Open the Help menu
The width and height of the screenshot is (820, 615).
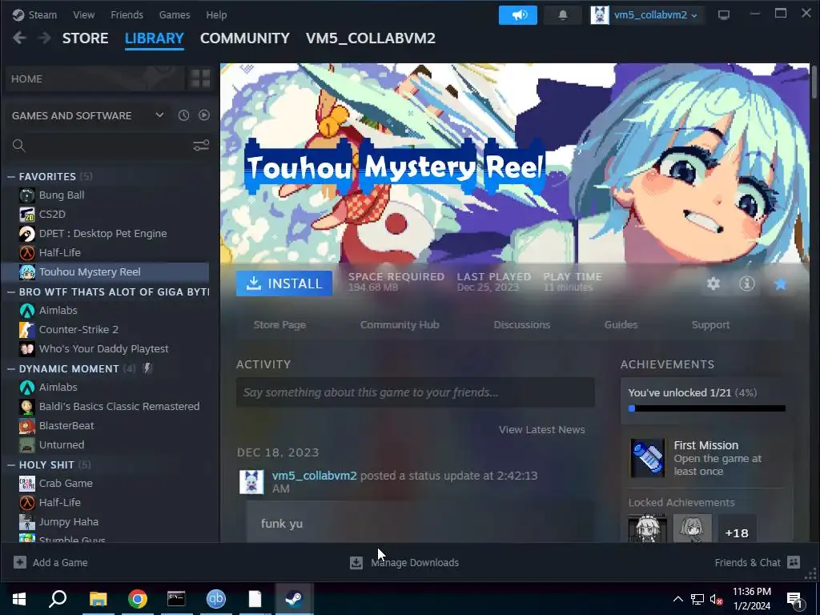216,14
